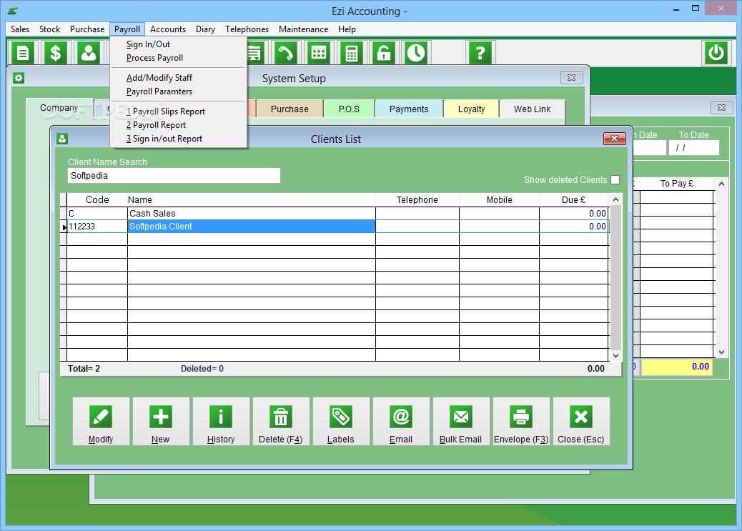Click the Telephone column header
The height and width of the screenshot is (531, 742).
pos(417,199)
